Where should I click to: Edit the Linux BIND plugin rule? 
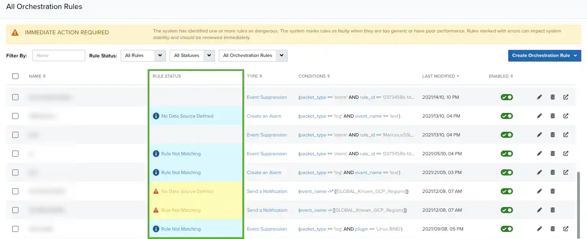tap(539, 229)
